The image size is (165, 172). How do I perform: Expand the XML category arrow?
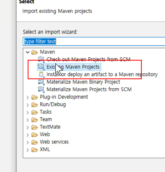click(x=28, y=150)
